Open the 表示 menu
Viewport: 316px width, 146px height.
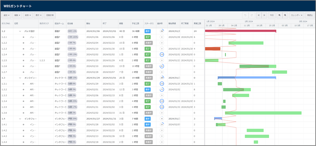tap(38, 15)
